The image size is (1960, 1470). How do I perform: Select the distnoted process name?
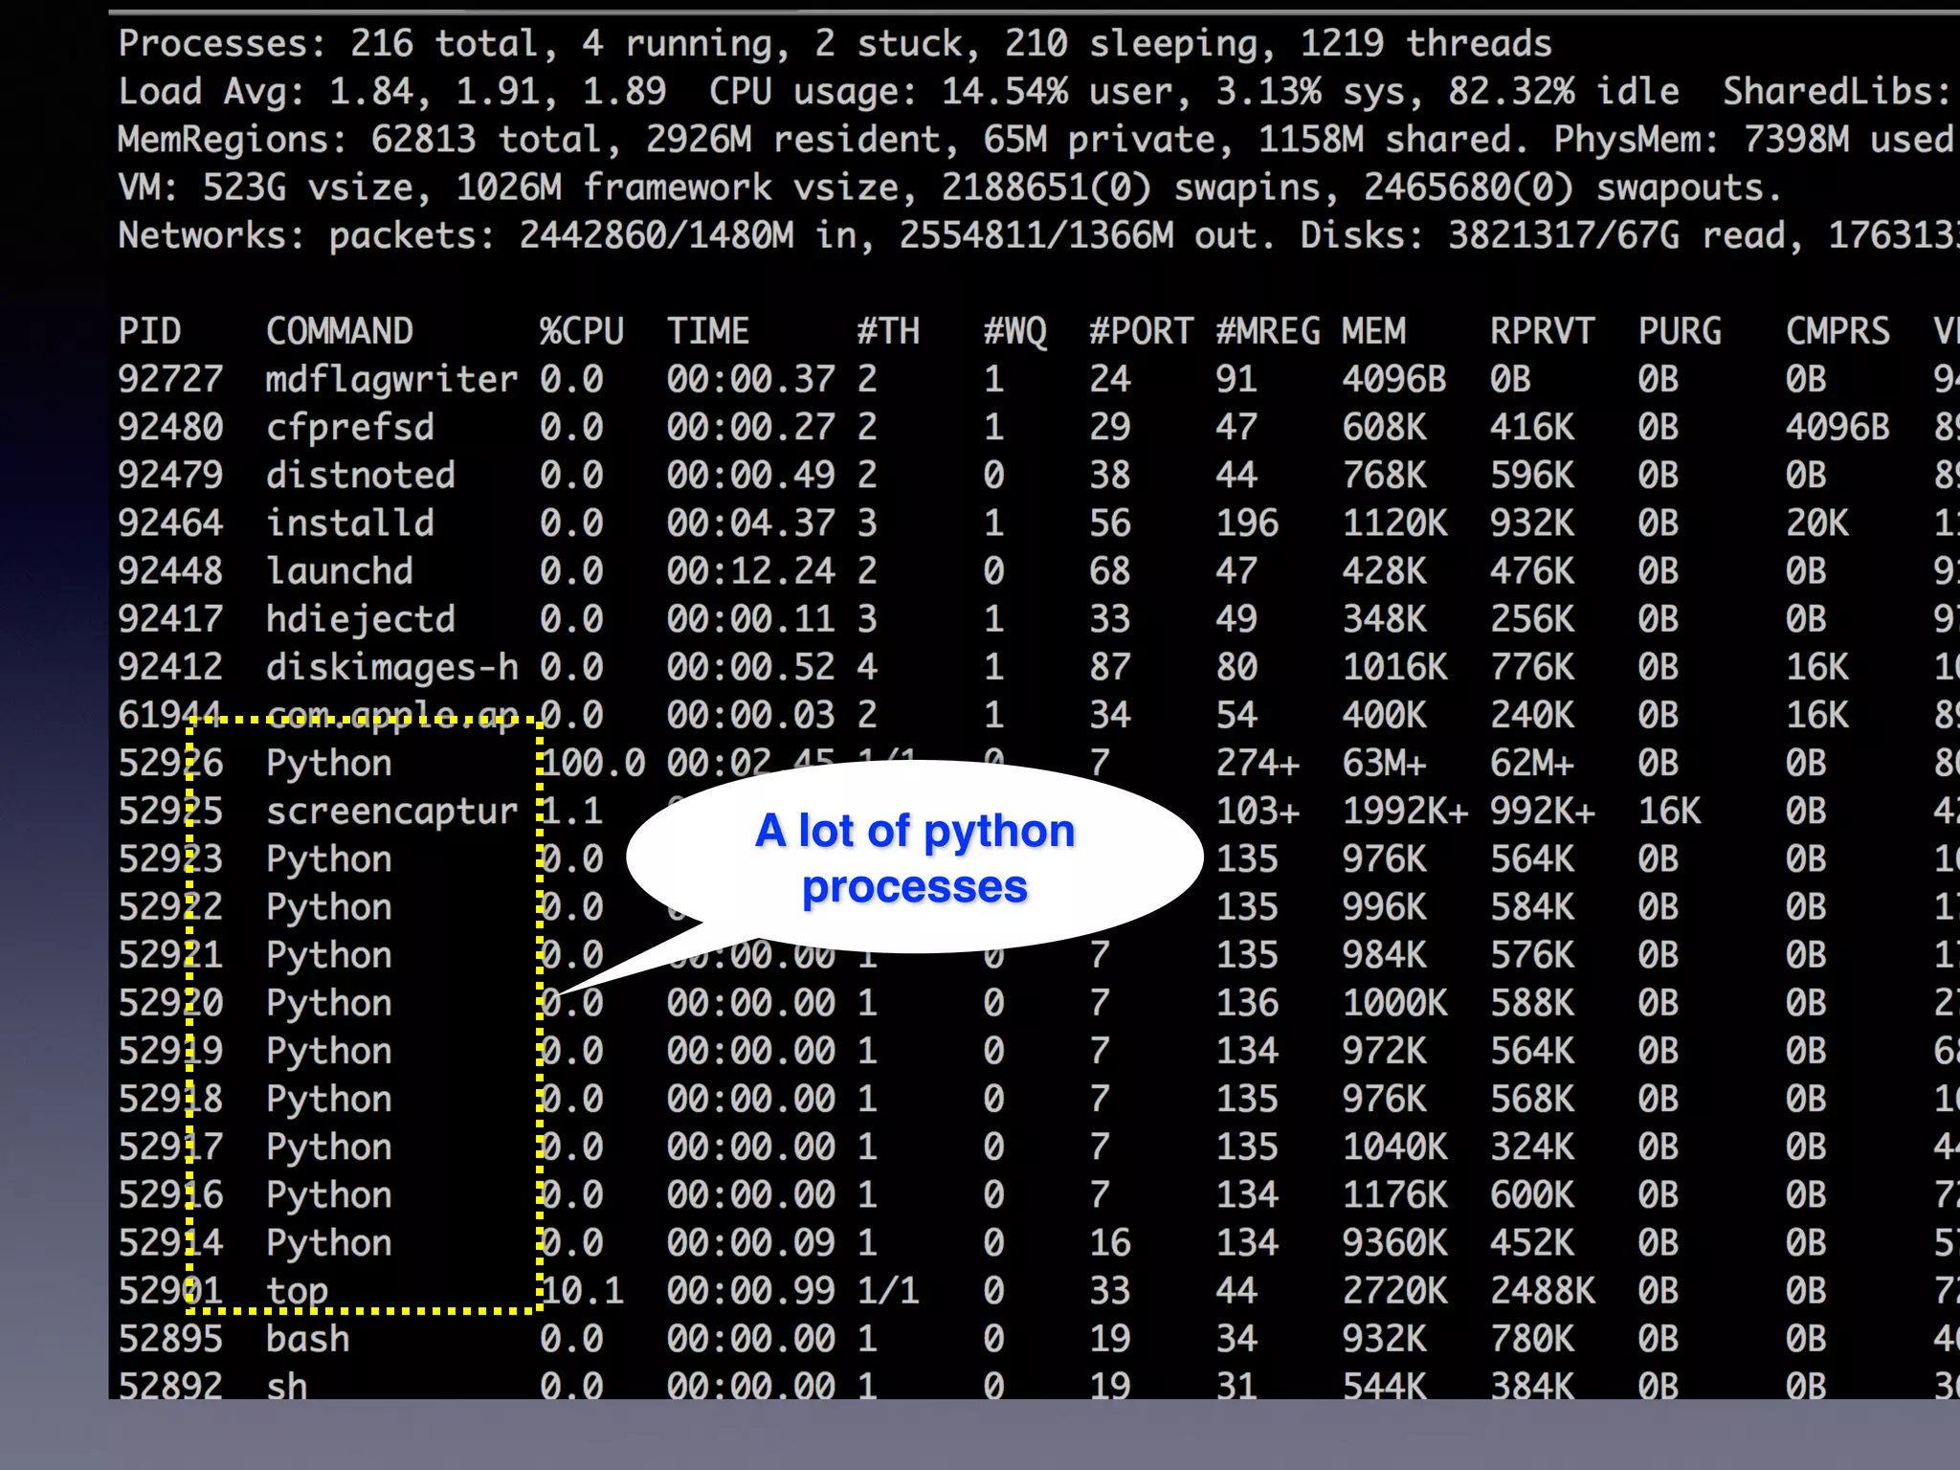point(361,476)
